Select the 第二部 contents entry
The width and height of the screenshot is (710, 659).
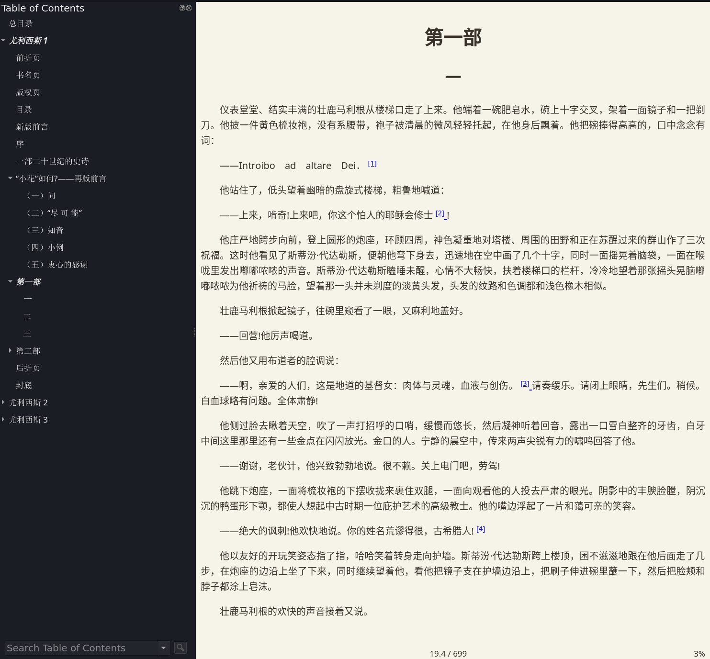click(28, 351)
